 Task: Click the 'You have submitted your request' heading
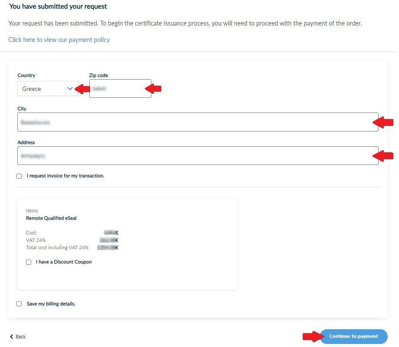[58, 7]
